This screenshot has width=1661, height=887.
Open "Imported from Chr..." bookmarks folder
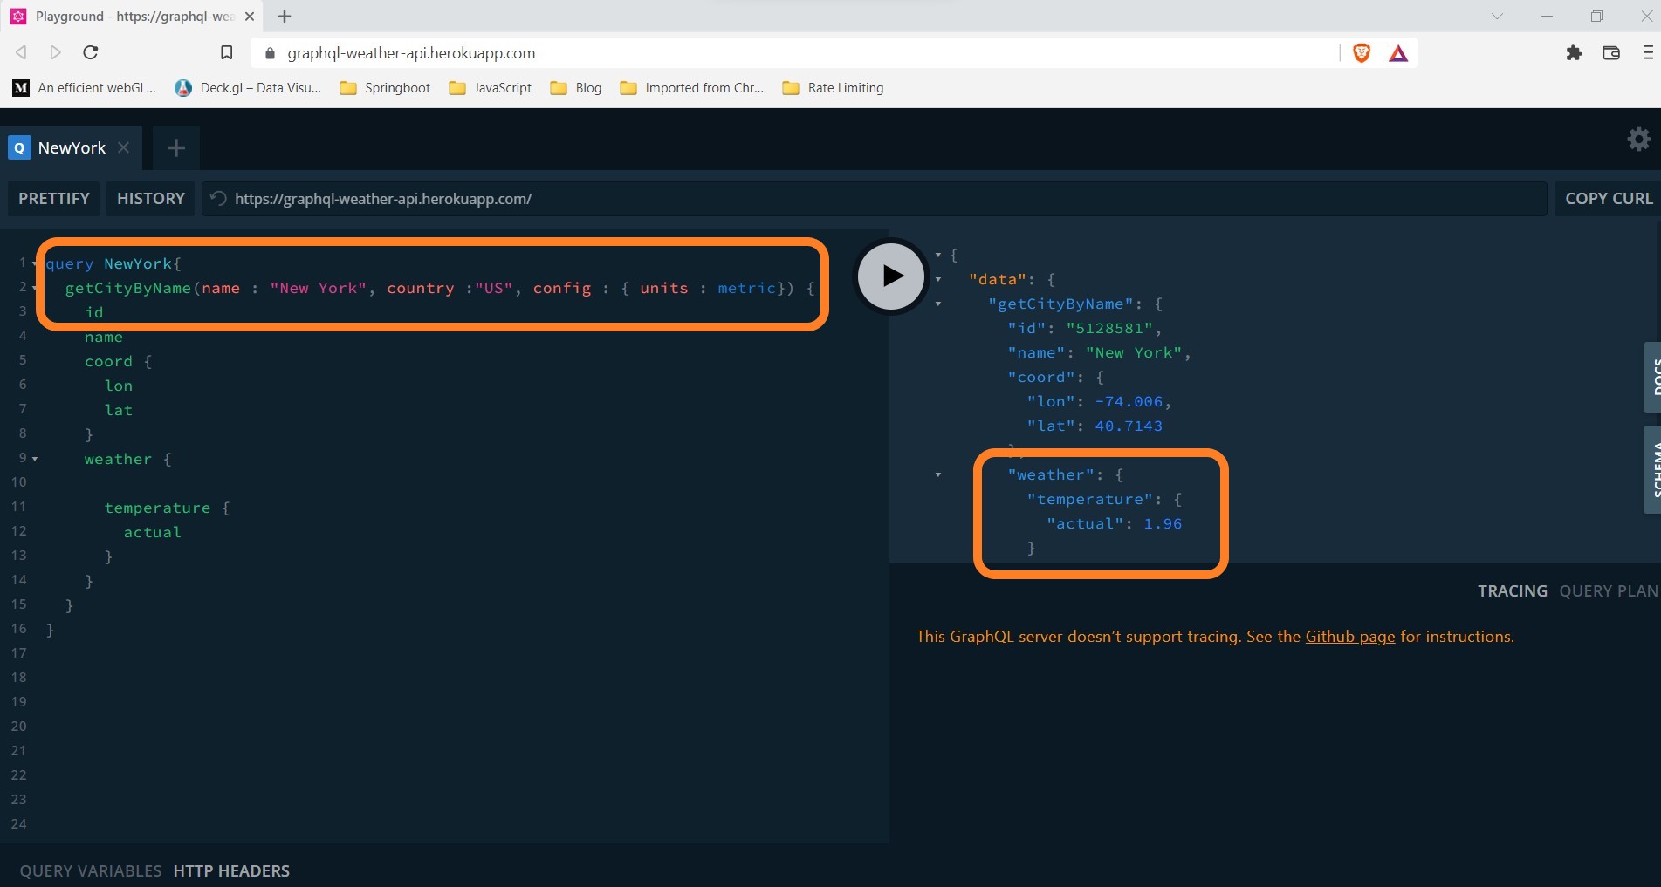[691, 88]
